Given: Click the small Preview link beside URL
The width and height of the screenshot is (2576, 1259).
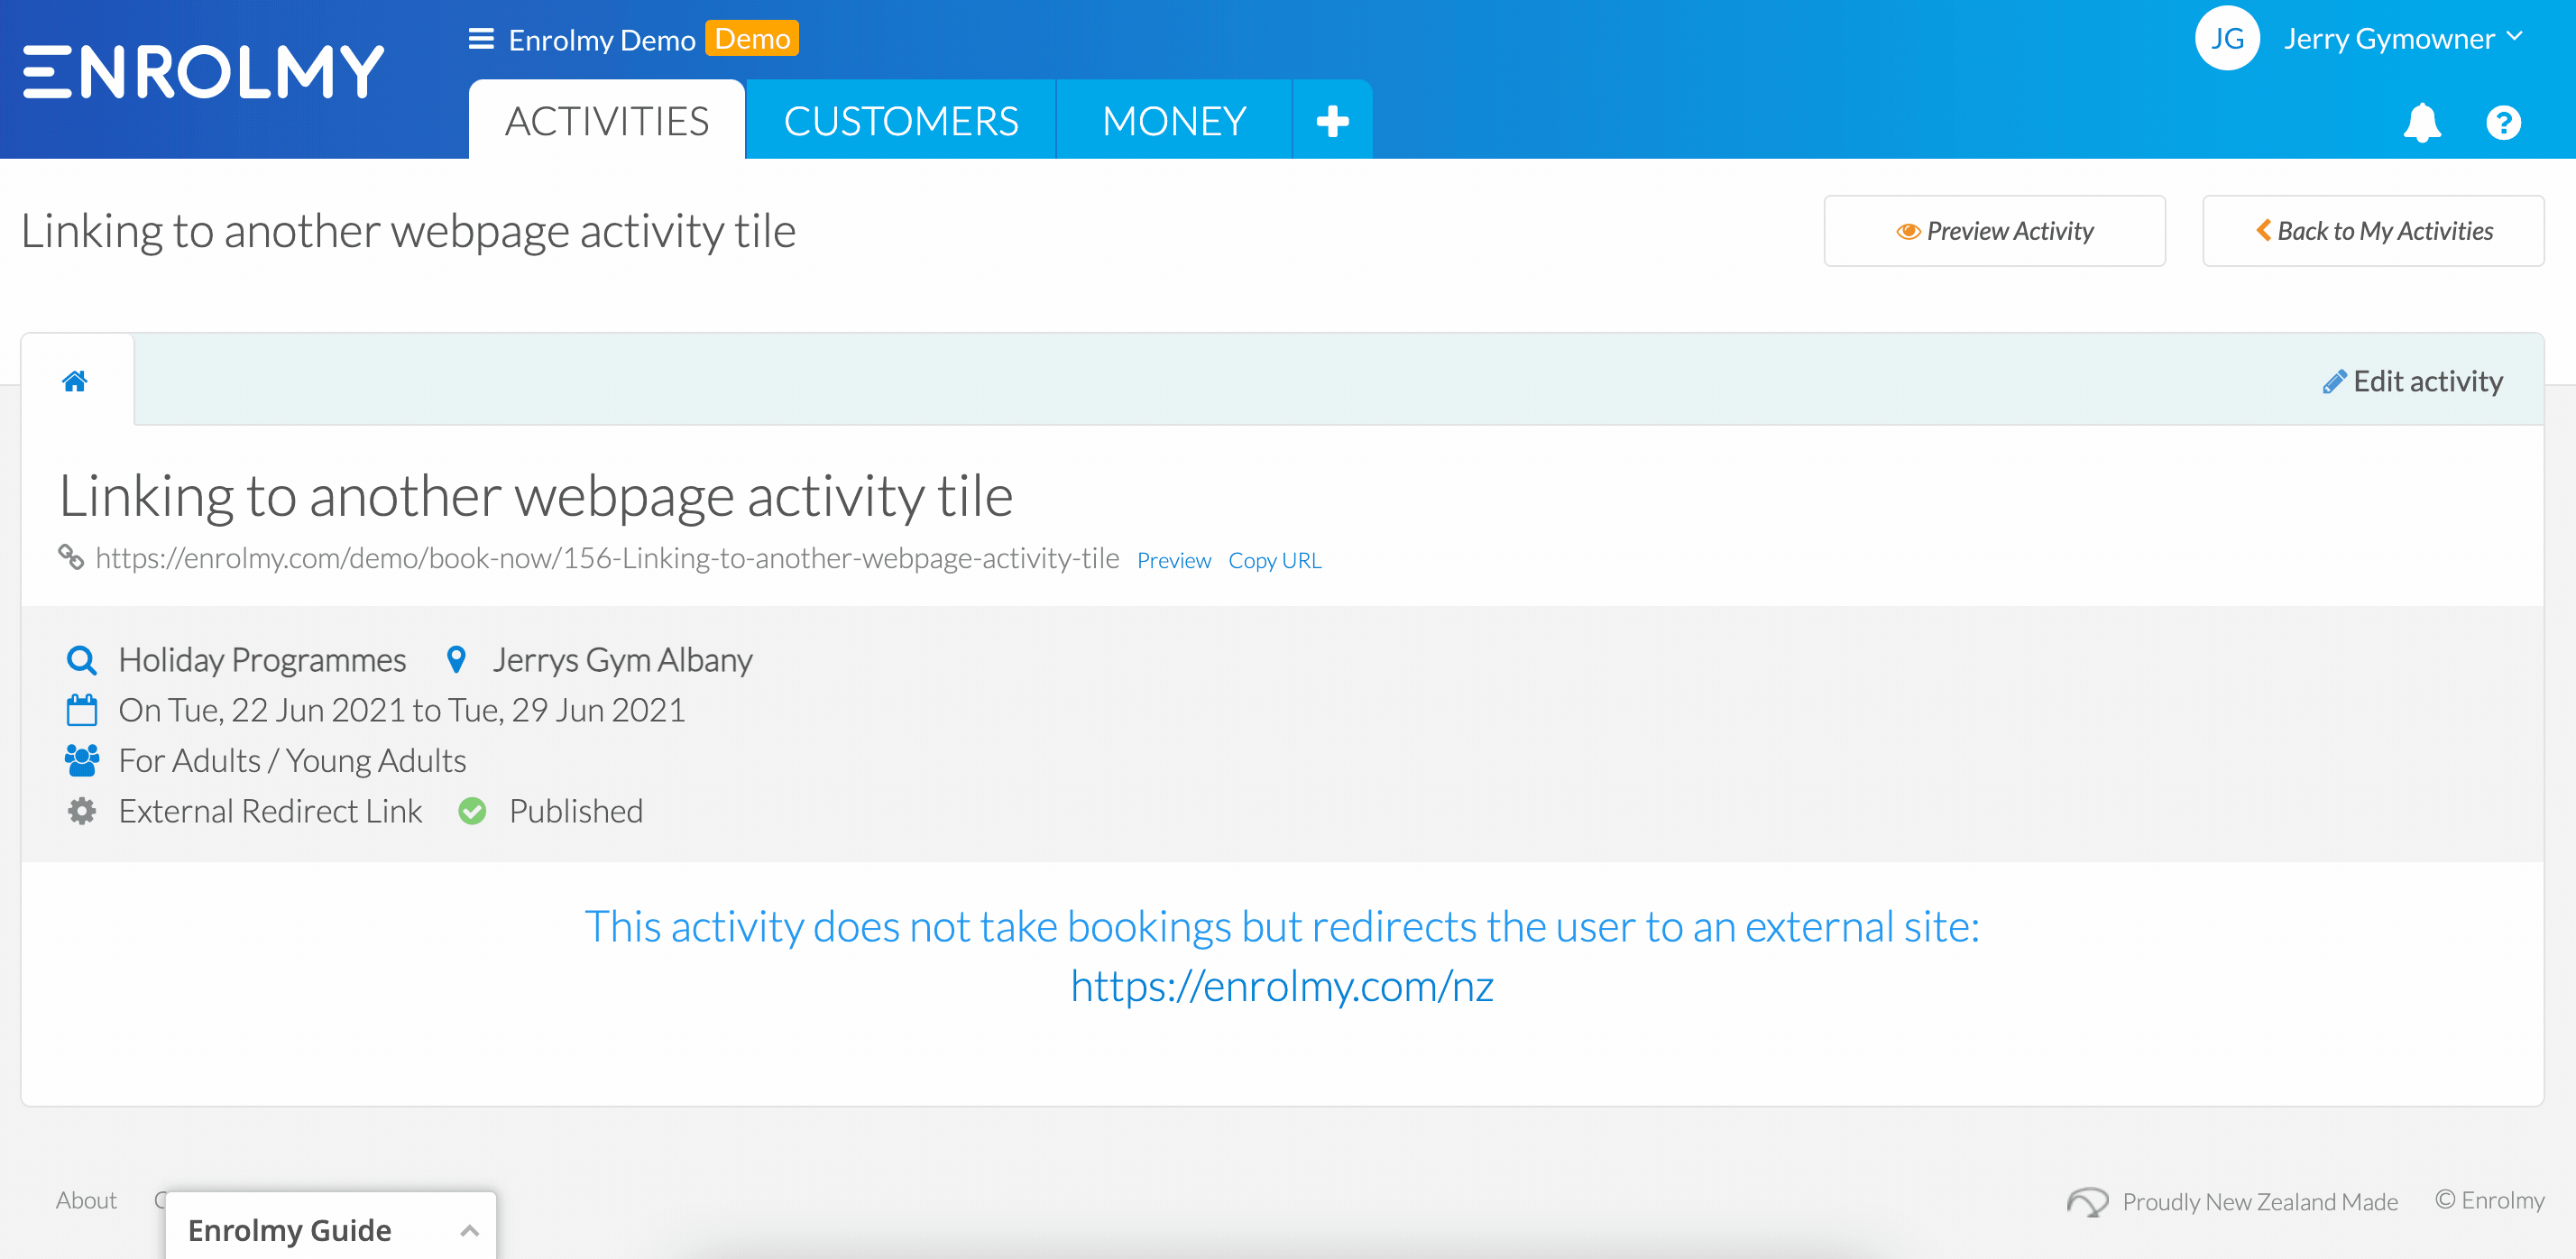Looking at the screenshot, I should [x=1173, y=560].
